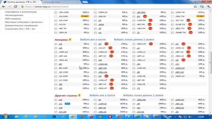
Task: Enable the .GY domain checkbox
Action: [x=95, y=44]
